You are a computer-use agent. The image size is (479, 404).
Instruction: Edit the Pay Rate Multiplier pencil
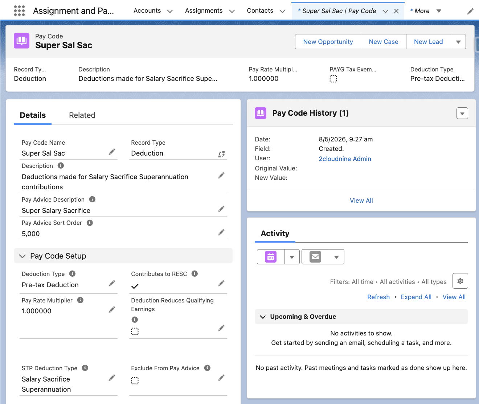tap(112, 310)
